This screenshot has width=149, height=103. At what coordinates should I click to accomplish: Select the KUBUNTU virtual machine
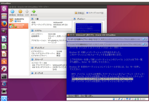point(19,20)
